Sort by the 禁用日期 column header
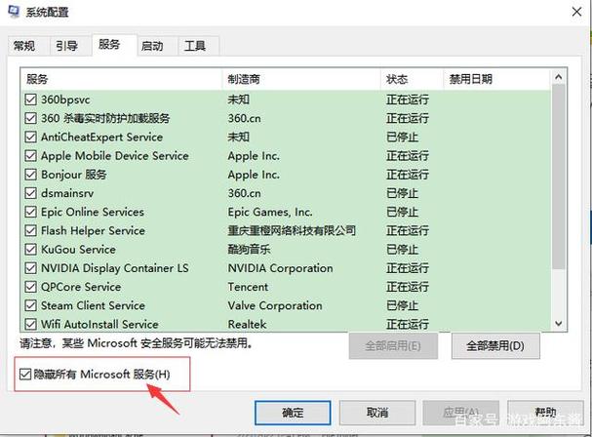This screenshot has height=437, width=592. [x=496, y=79]
